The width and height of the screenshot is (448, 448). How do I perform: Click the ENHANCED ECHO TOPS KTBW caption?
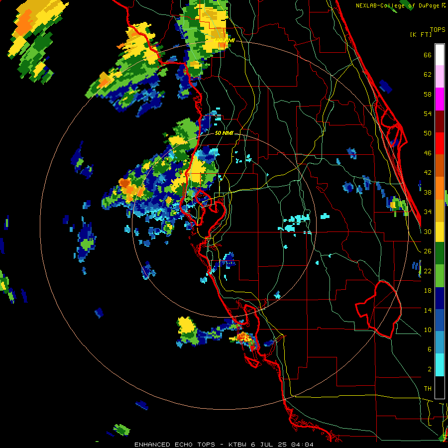click(224, 445)
